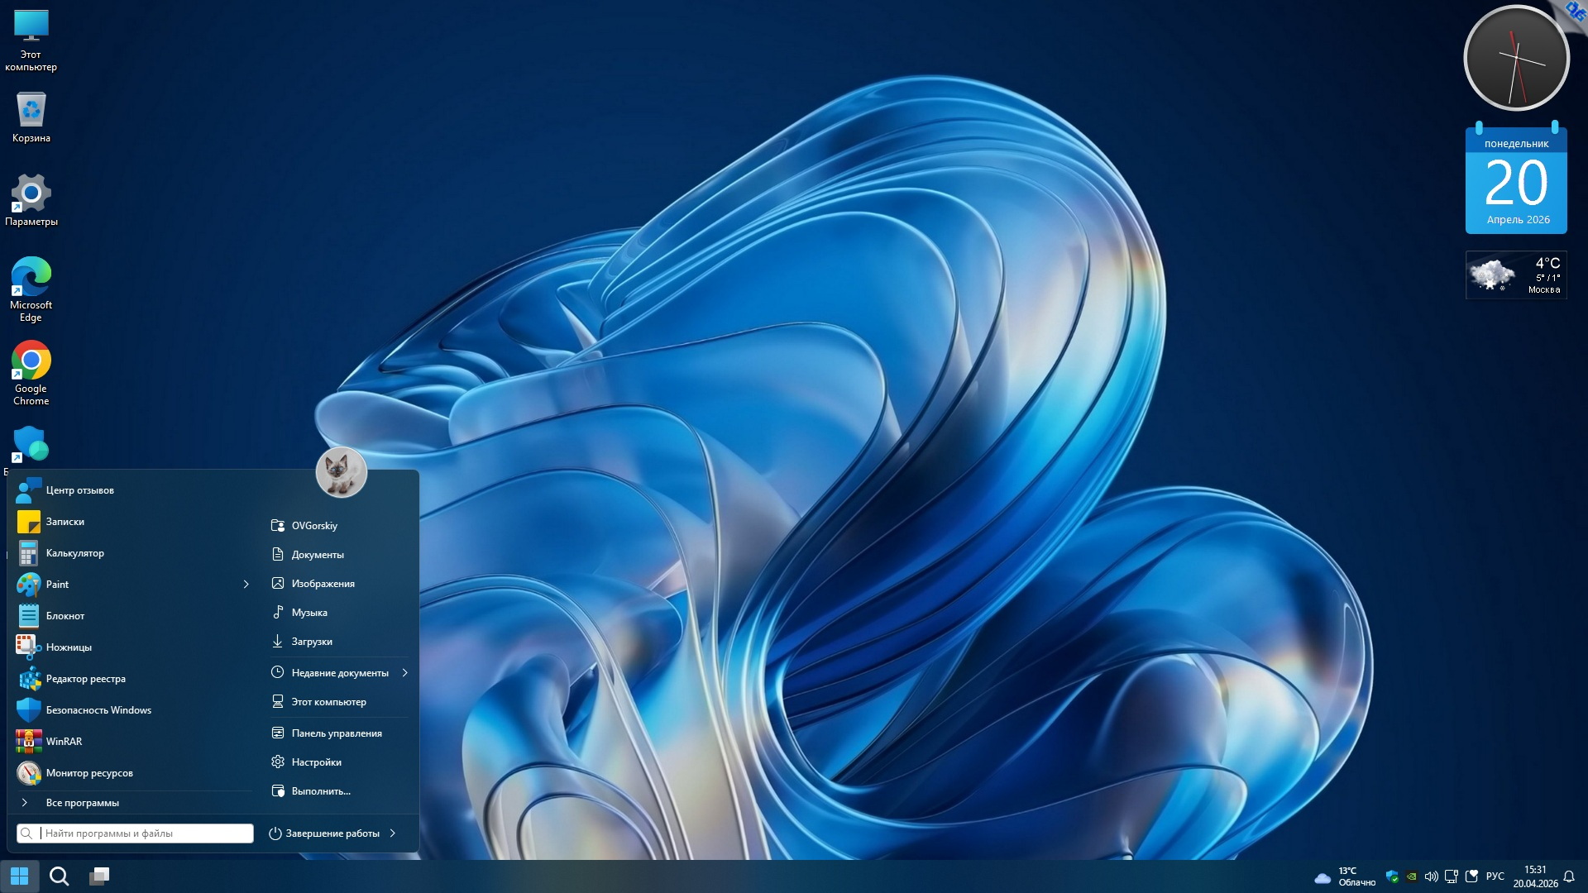
Task: Open Task View on the taskbar
Action: coord(99,876)
